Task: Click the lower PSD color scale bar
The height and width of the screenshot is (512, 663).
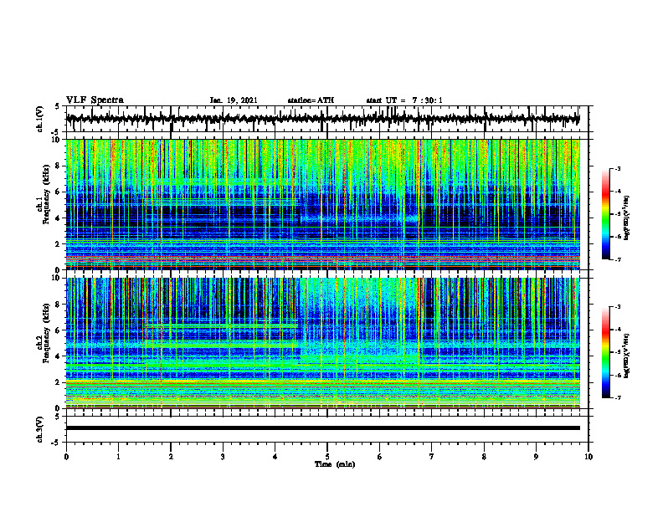Action: pos(605,352)
